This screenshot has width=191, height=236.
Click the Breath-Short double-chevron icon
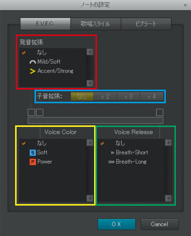coord(112,153)
